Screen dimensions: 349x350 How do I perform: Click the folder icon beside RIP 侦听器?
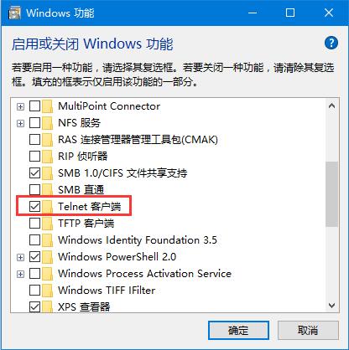(x=48, y=157)
